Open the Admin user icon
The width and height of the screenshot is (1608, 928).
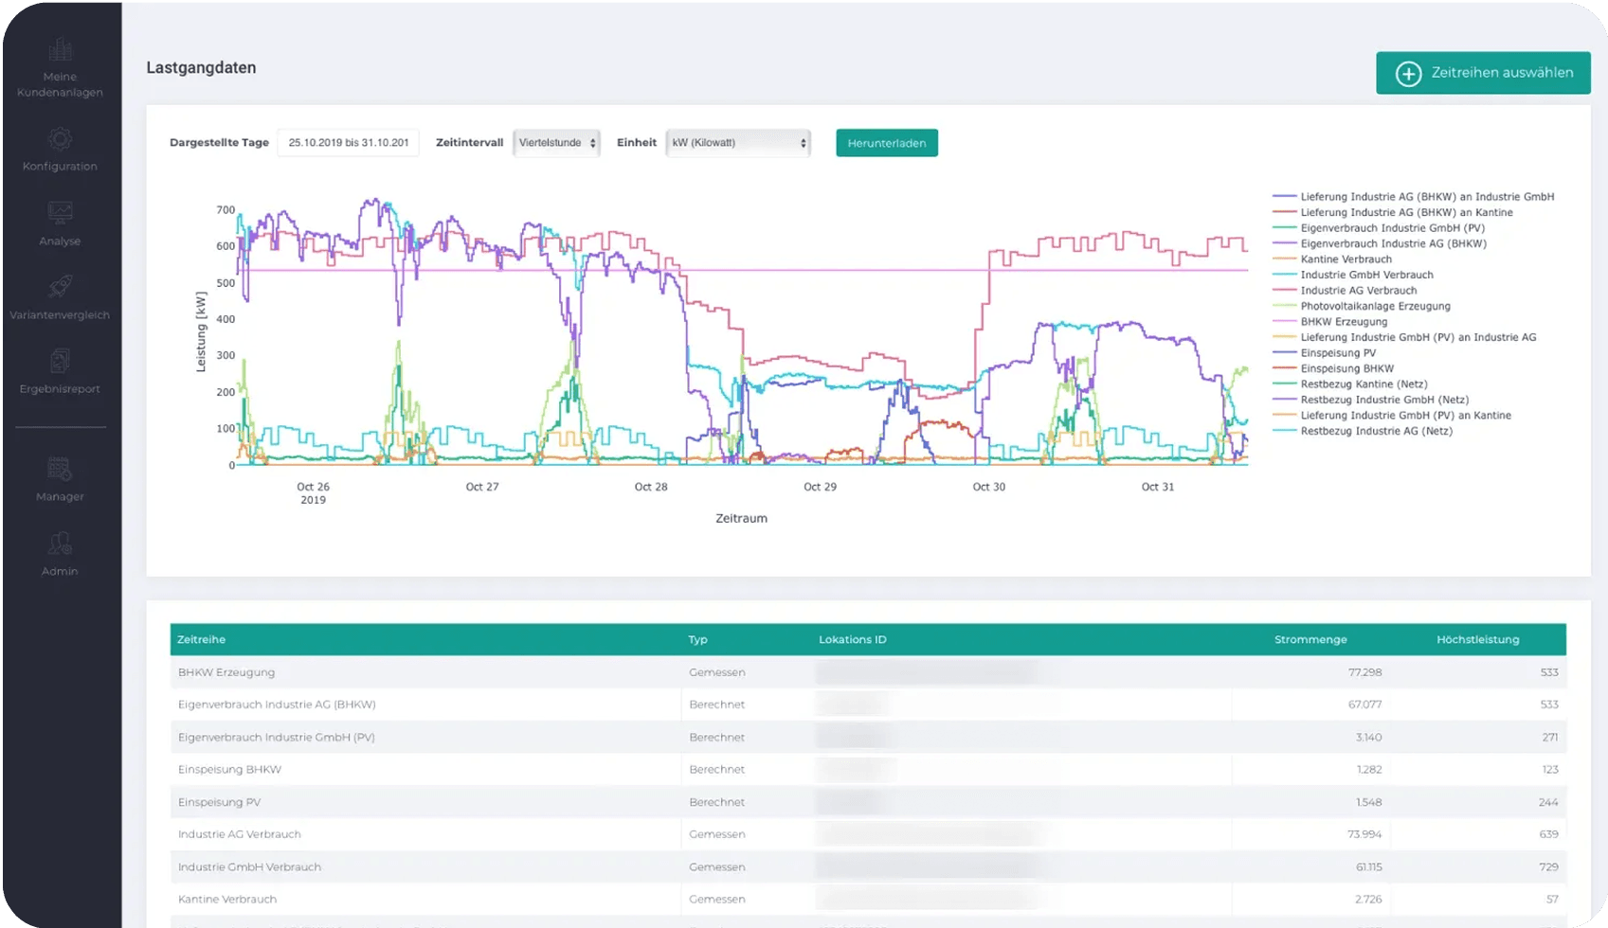click(60, 544)
